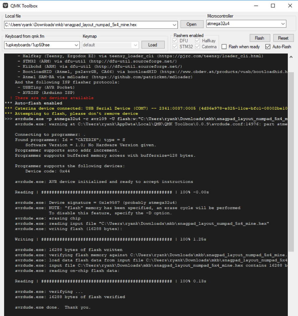Viewport: 298px width, 316px height.
Task: Click 'Attempting to flash' log line
Action: (77, 114)
